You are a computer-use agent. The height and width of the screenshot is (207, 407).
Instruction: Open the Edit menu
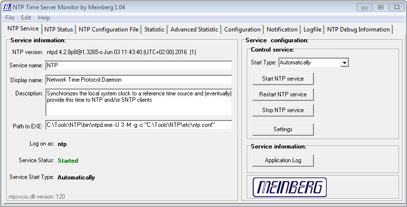pos(26,18)
